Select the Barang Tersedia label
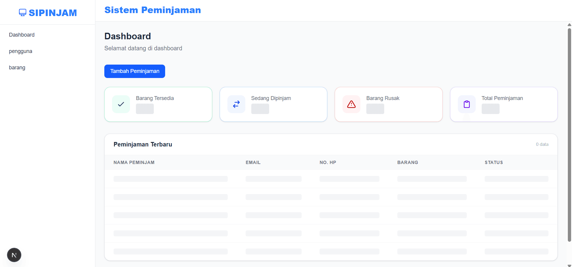Screen dimensions: 572x267 [155, 98]
